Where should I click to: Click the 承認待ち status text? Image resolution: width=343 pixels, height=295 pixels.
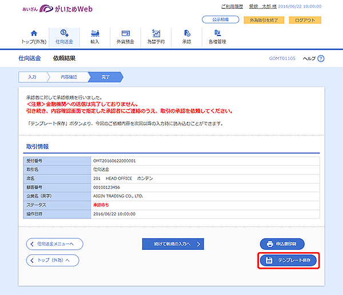101,205
